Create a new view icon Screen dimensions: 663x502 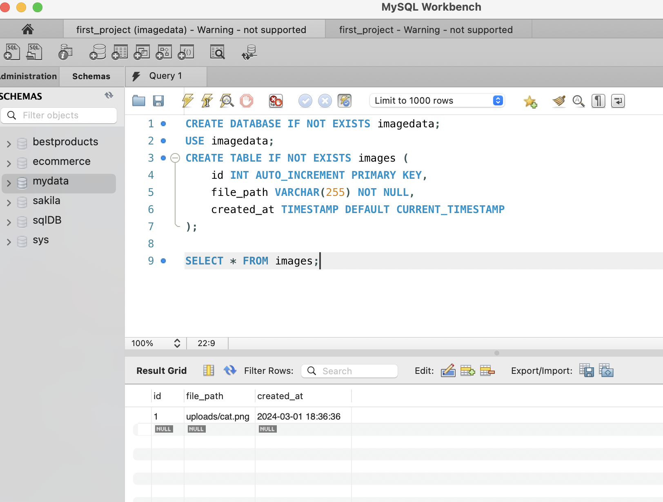point(142,52)
